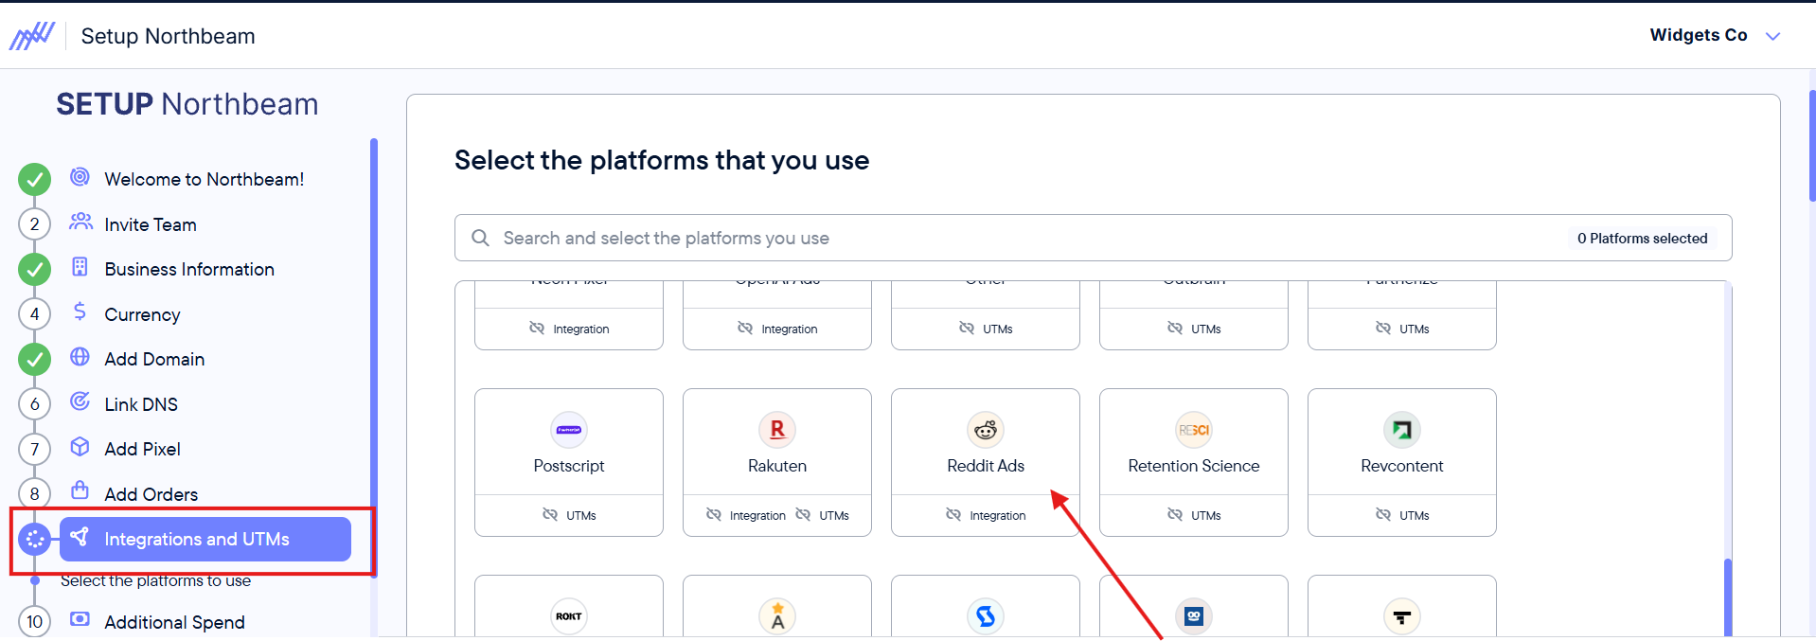Image resolution: width=1816 pixels, height=641 pixels.
Task: Click the ROKT logo icon
Action: tap(569, 616)
